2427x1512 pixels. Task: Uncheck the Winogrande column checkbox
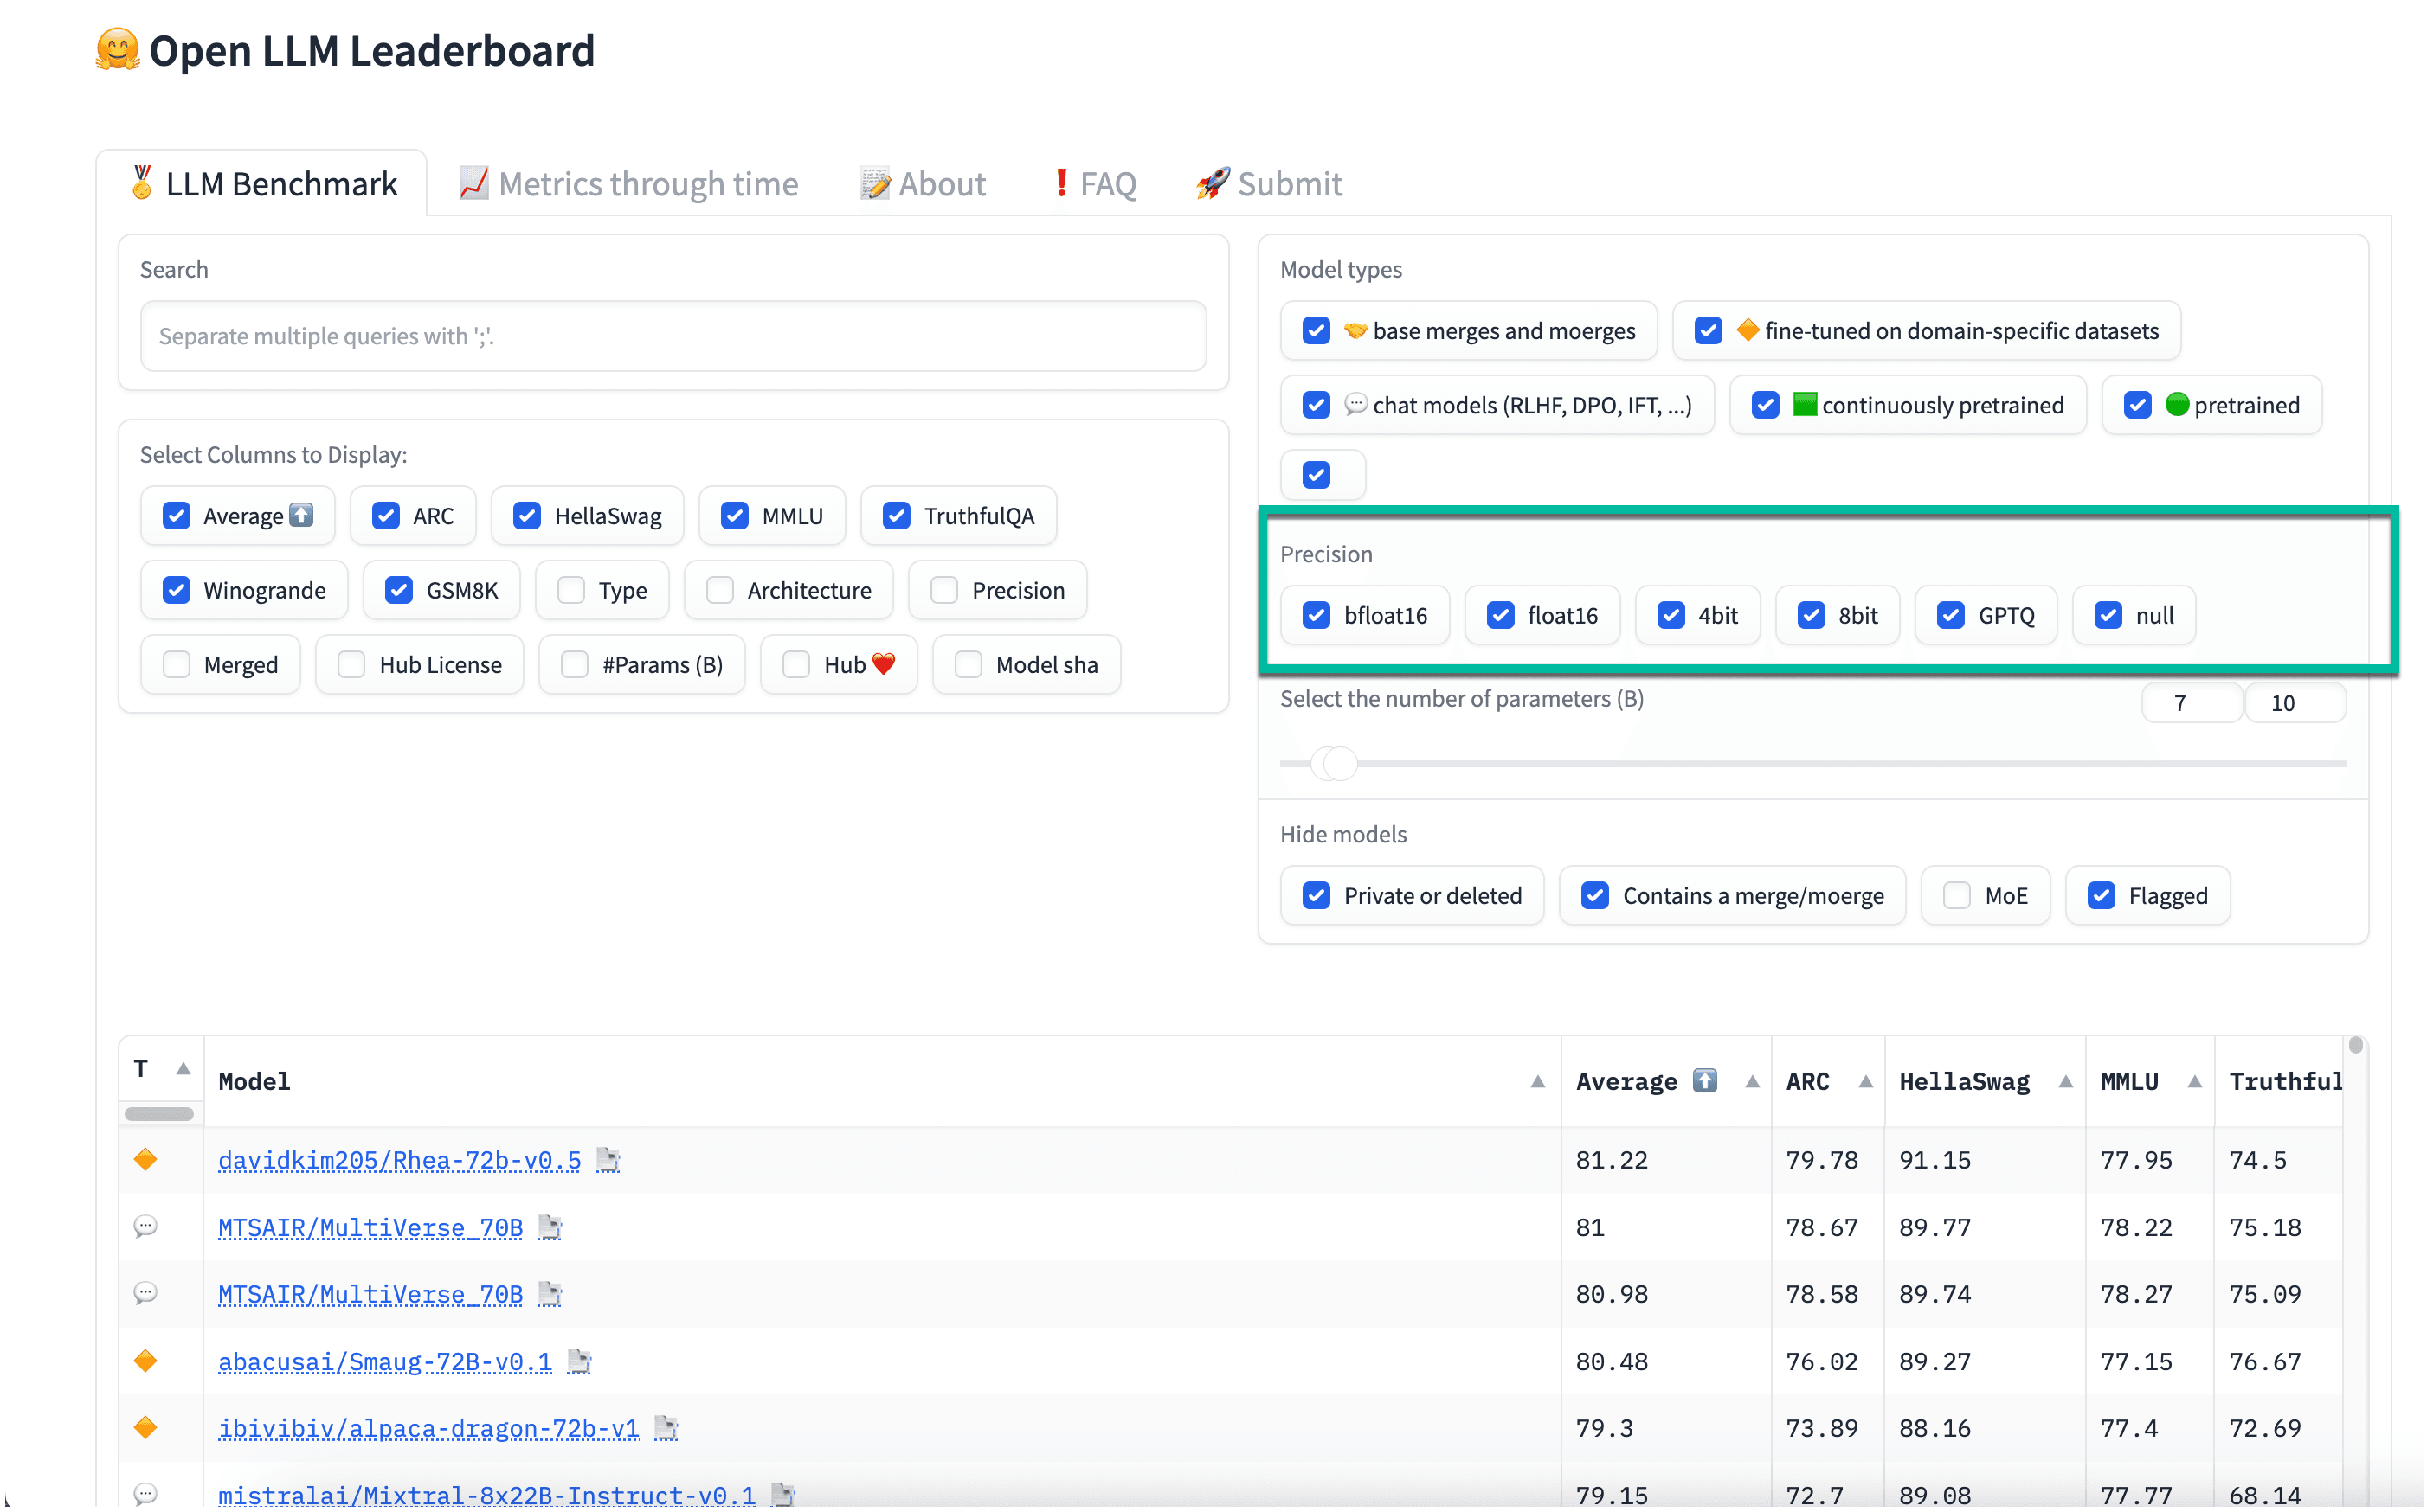point(177,590)
